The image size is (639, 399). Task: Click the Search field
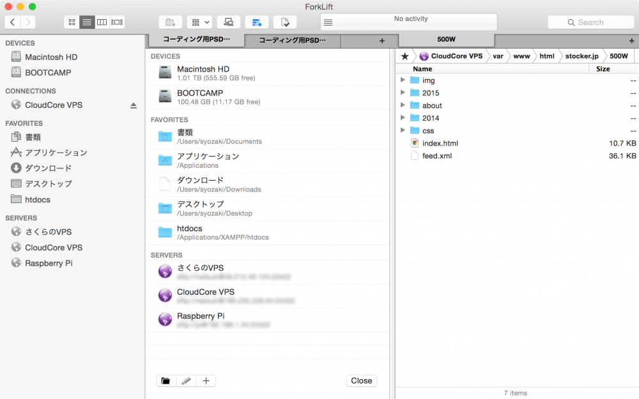[x=590, y=22]
